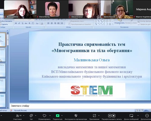Toggle text shadow formatting
Image resolution: width=151 pixels, height=121 pixels.
(29, 23)
